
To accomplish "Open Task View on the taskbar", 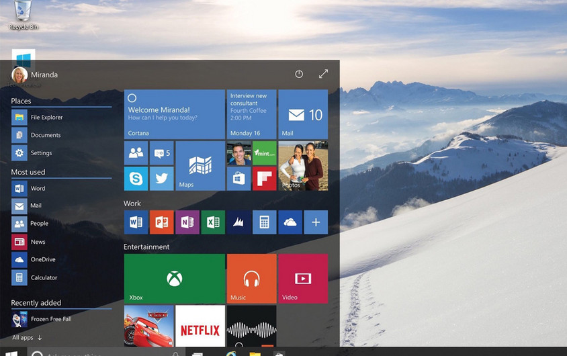I will click(x=197, y=354).
